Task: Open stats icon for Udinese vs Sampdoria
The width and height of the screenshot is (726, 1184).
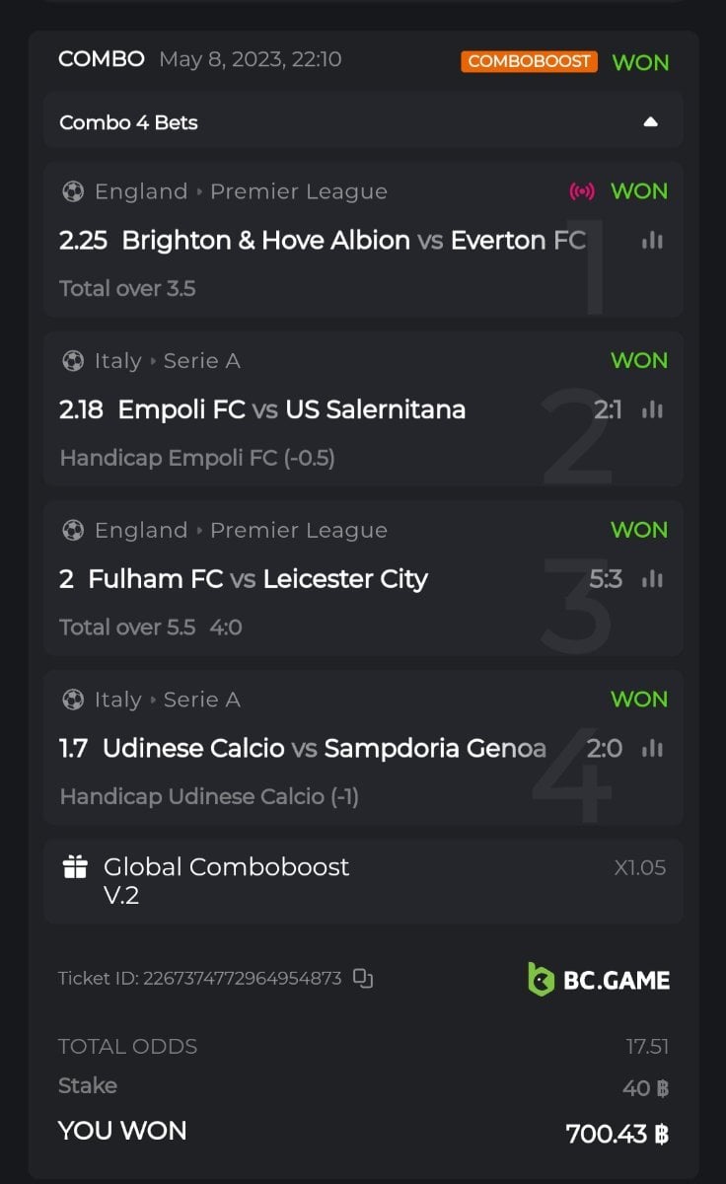Action: (652, 749)
